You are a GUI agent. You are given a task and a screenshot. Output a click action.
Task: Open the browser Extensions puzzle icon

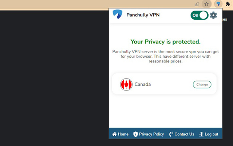[x=228, y=4]
